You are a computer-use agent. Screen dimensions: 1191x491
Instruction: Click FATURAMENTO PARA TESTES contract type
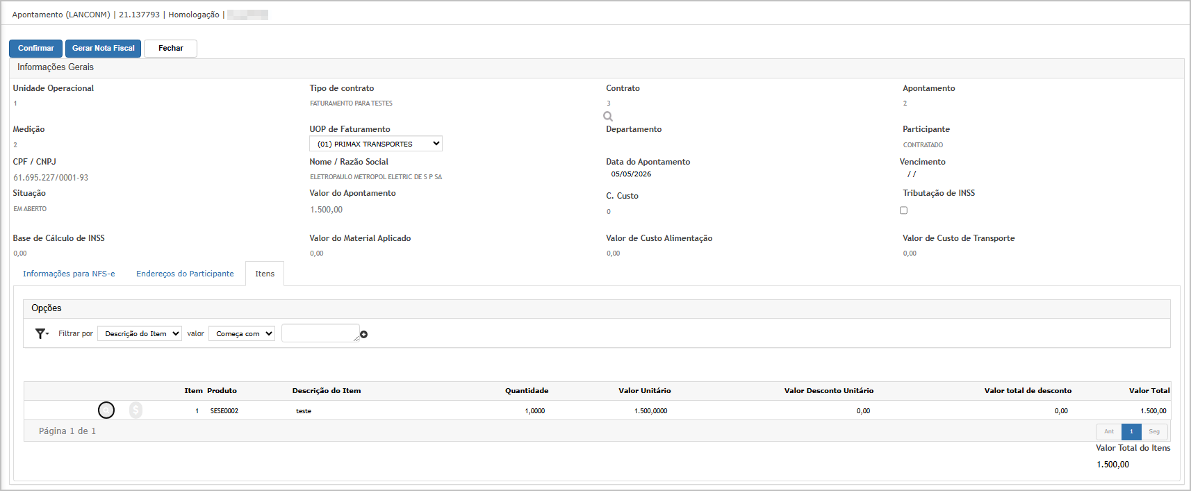point(351,103)
